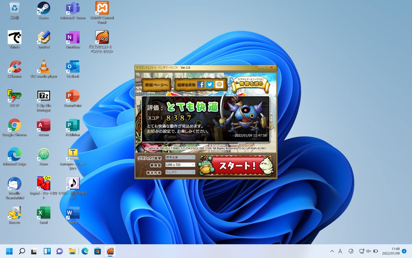Open the Widgets panel from taskbar

click(x=47, y=251)
